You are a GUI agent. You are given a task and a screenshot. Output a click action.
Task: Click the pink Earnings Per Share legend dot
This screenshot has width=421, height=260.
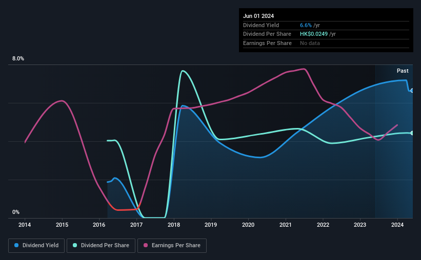pos(146,245)
